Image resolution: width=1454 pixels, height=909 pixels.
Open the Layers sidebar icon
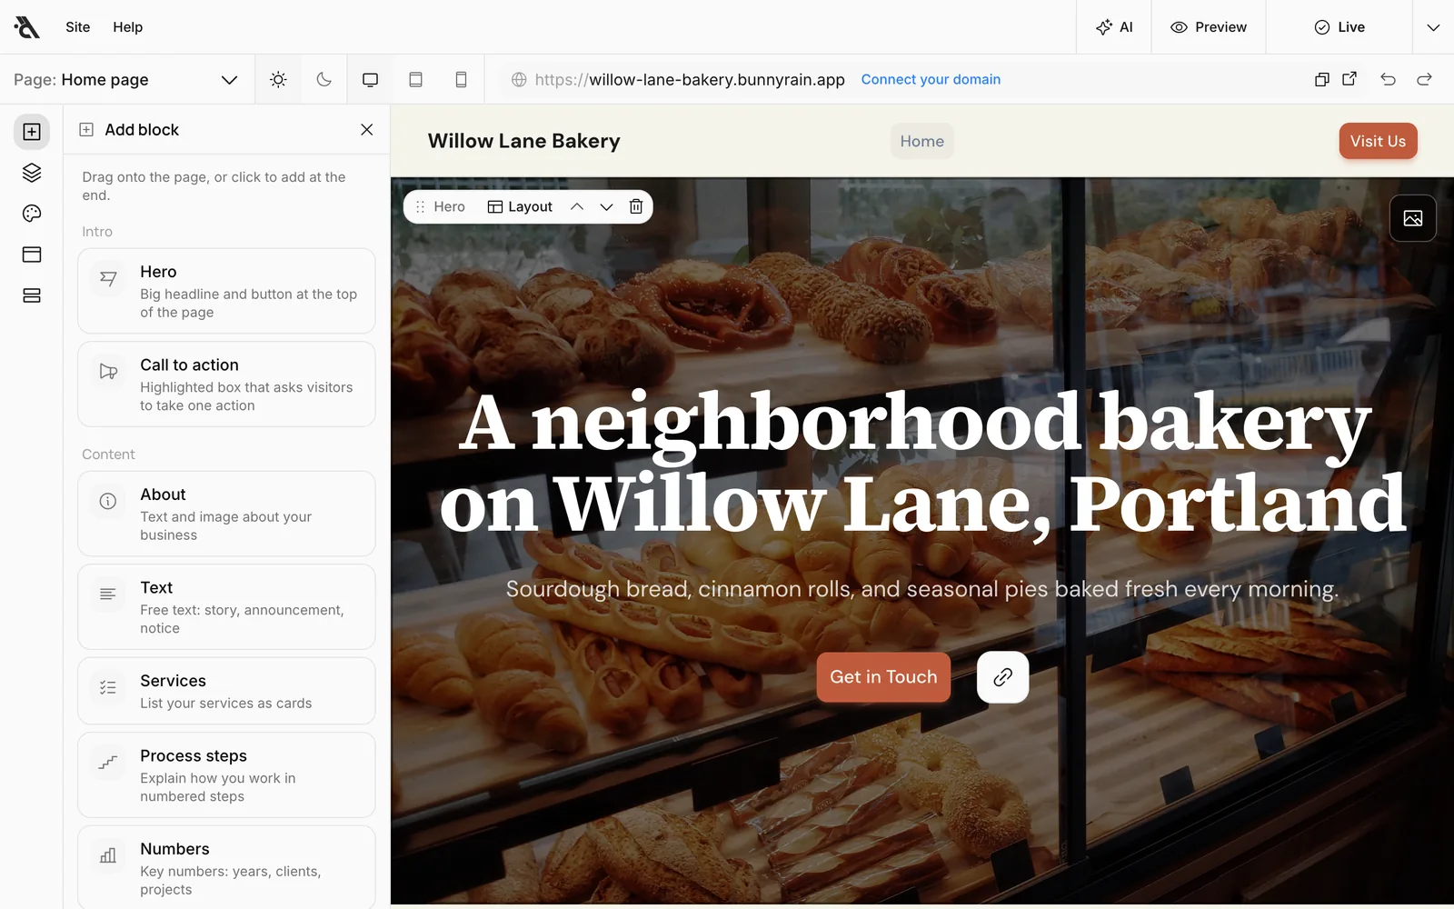(x=32, y=173)
